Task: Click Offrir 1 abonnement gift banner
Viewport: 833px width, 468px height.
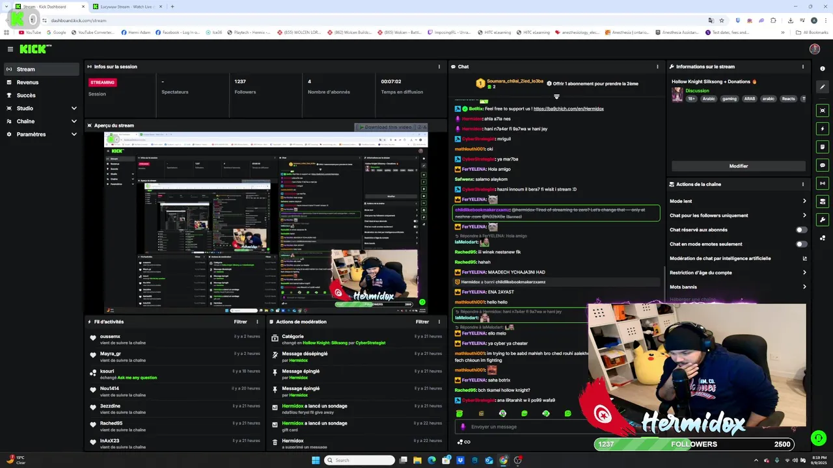Action: tap(592, 83)
